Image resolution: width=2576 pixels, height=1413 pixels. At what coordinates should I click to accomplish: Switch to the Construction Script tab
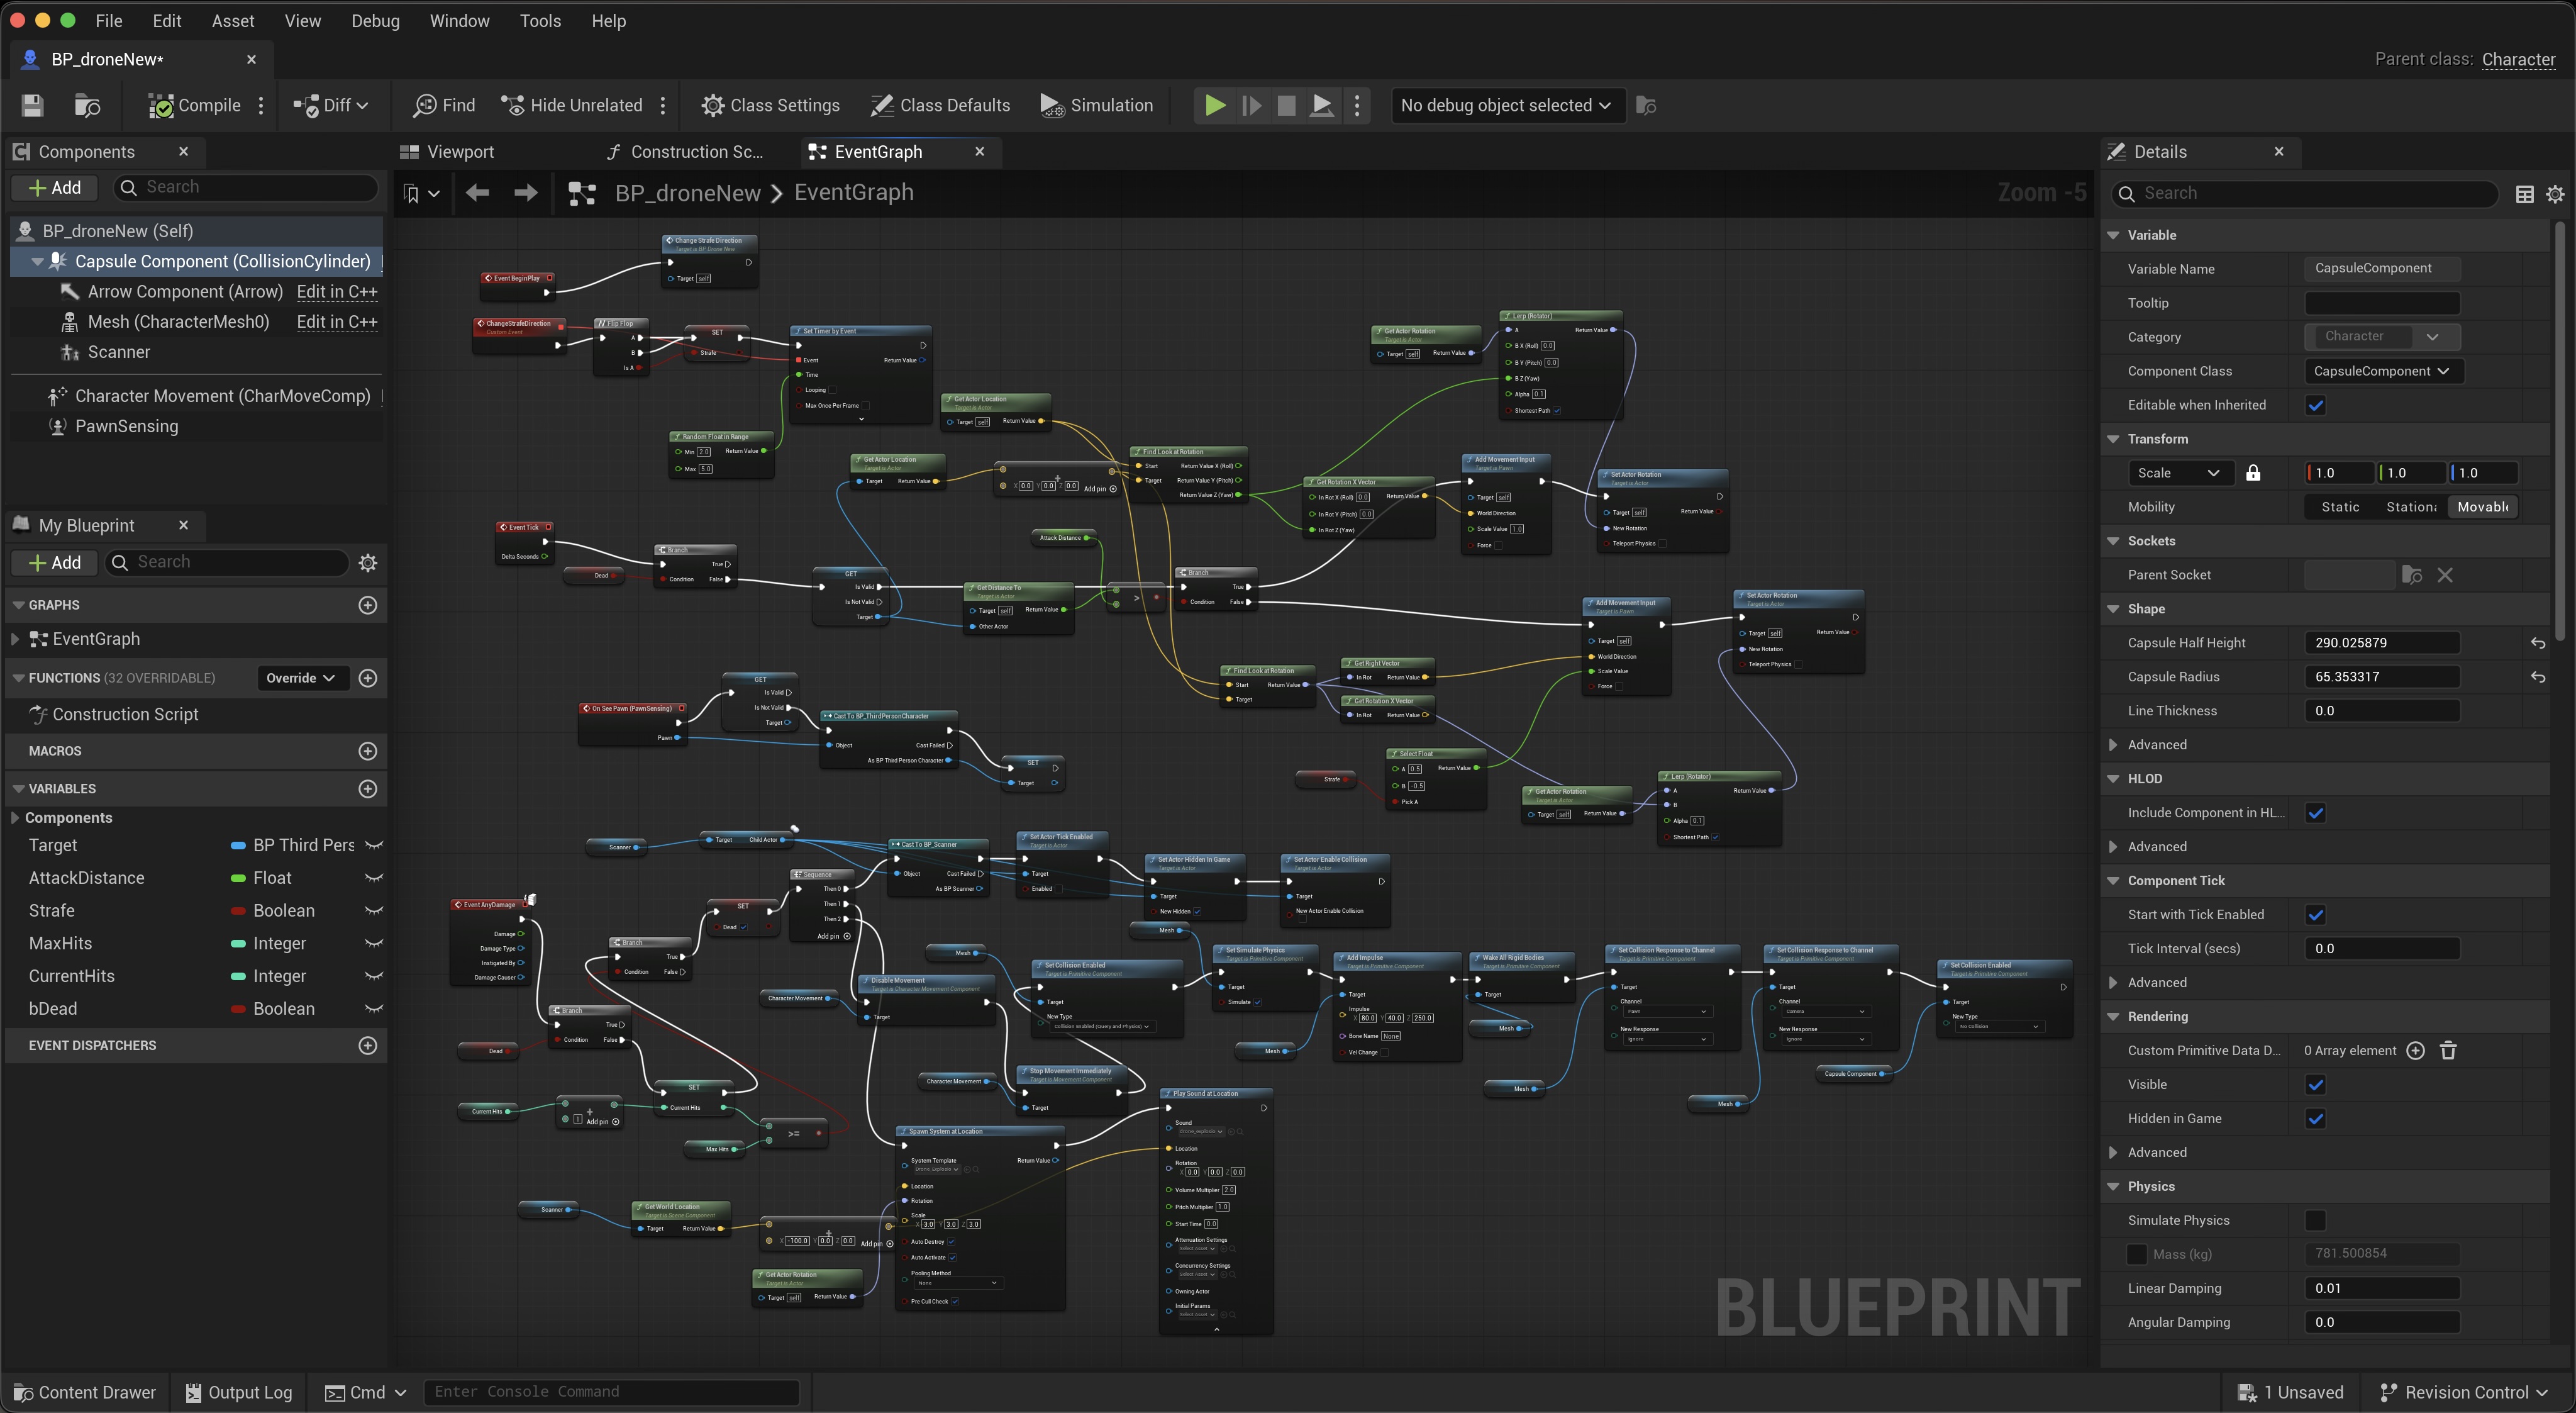click(685, 152)
